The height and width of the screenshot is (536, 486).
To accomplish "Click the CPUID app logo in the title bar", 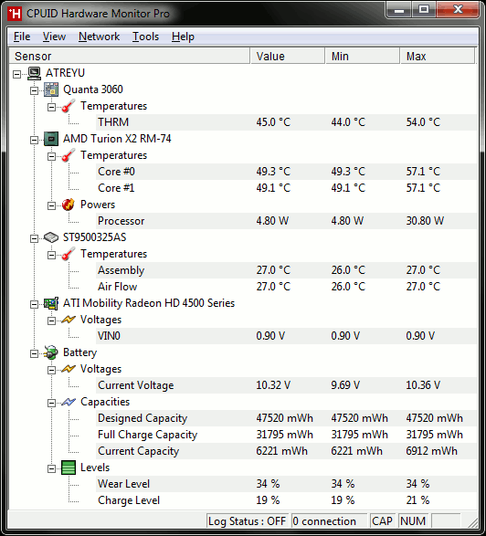I will pyautogui.click(x=15, y=14).
